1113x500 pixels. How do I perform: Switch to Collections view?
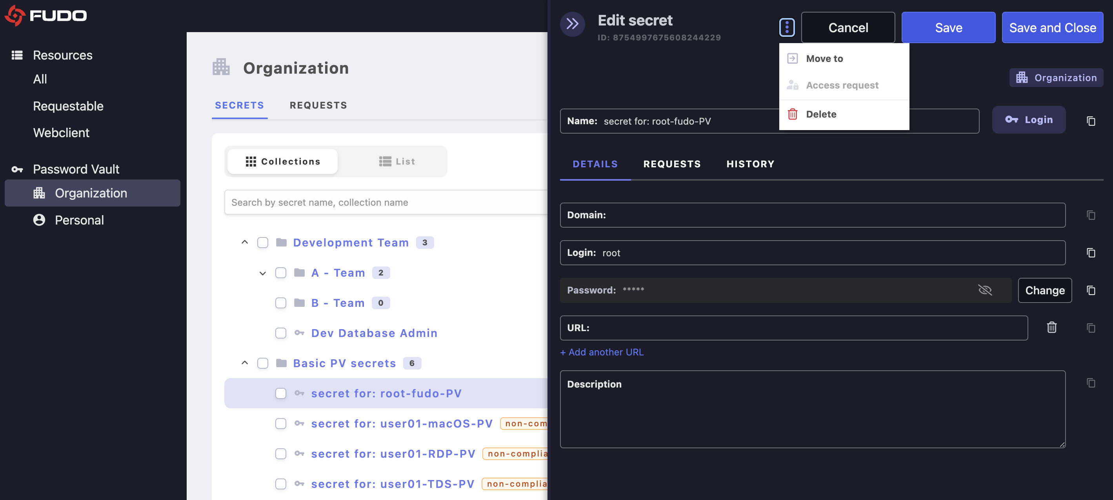coord(283,161)
